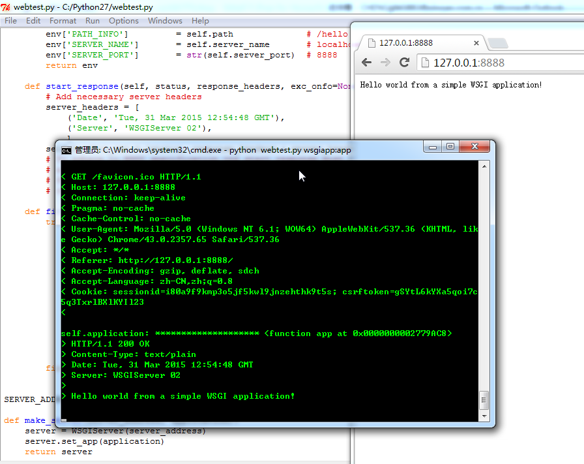Click the 'Accept: */*' console line
The image size is (584, 464).
coord(95,250)
